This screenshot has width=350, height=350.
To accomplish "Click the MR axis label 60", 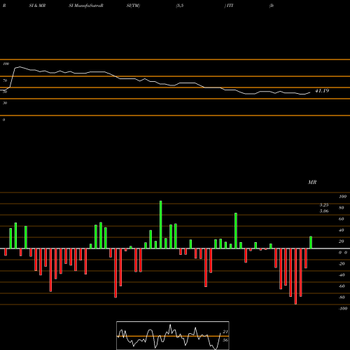I will 342,219.
